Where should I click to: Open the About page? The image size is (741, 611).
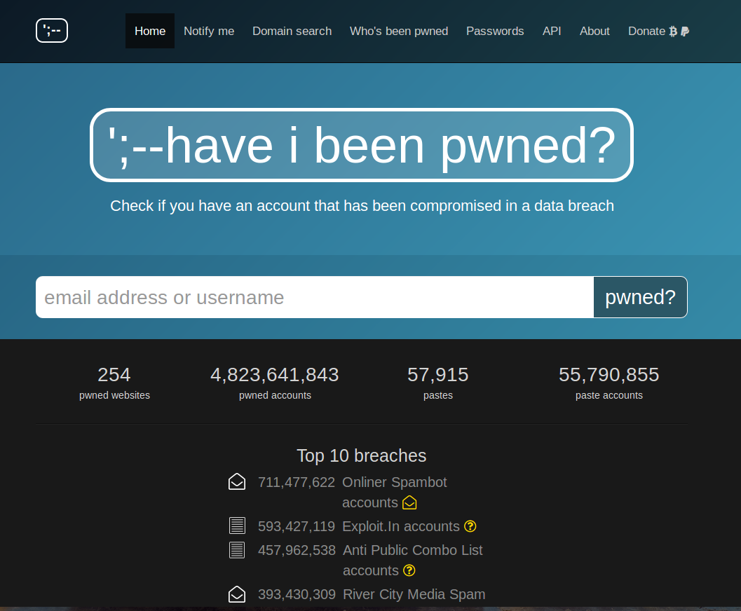coord(594,31)
